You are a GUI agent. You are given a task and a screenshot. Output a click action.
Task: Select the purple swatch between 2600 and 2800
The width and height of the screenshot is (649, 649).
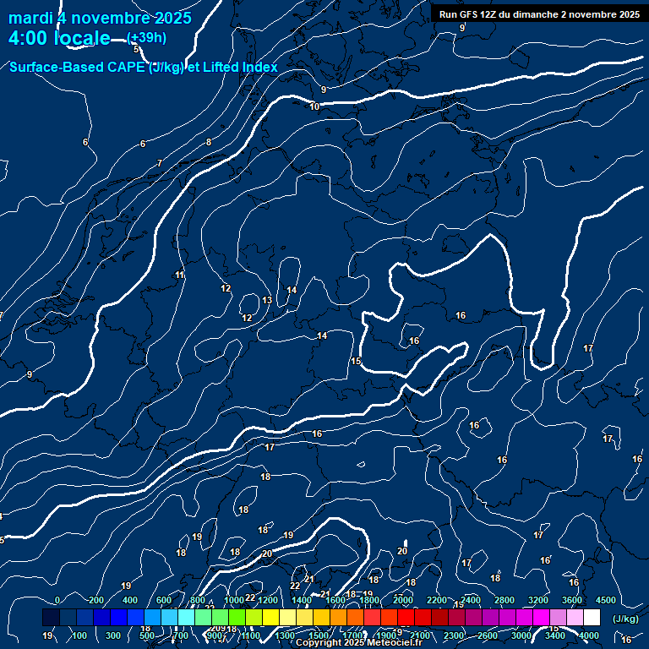click(490, 617)
